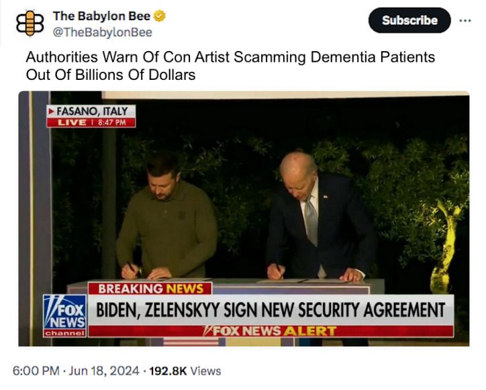View the 192.8K Views count
This screenshot has width=486, height=390.
pos(185,371)
